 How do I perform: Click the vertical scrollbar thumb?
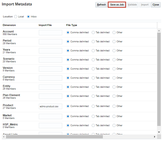159,79
